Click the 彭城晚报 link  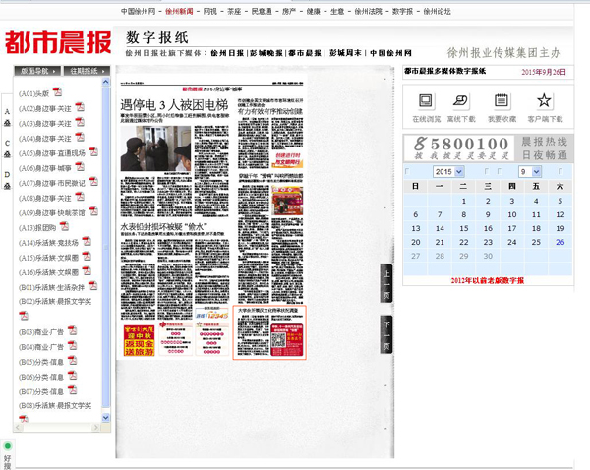tap(265, 53)
